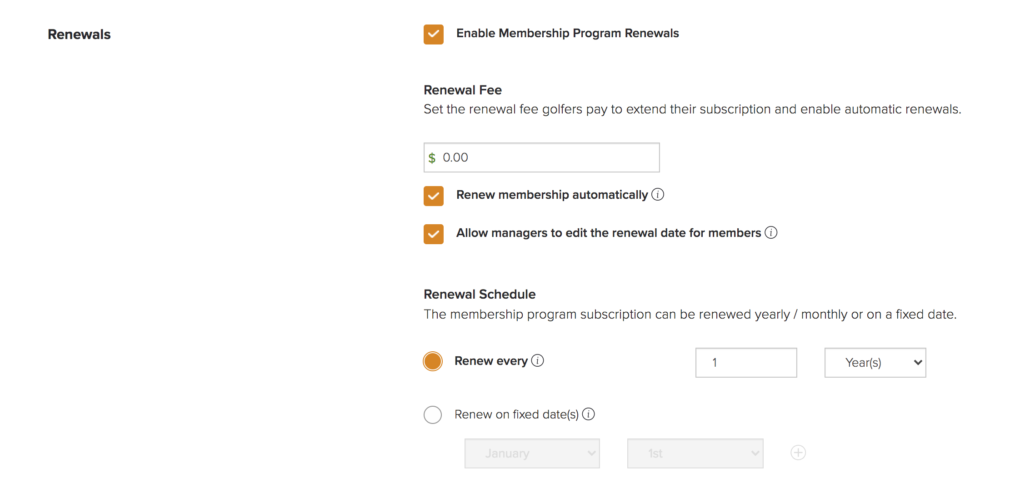Click the Renew membership automatically label

pyautogui.click(x=552, y=195)
